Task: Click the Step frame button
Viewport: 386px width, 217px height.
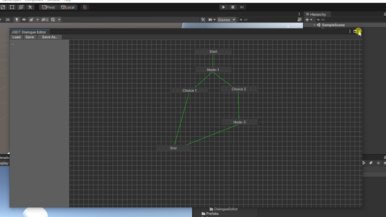Action: point(242,7)
